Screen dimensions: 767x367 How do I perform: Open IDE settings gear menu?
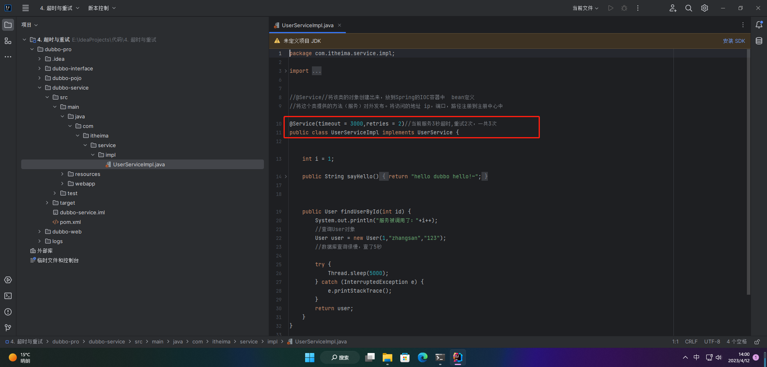tap(704, 8)
